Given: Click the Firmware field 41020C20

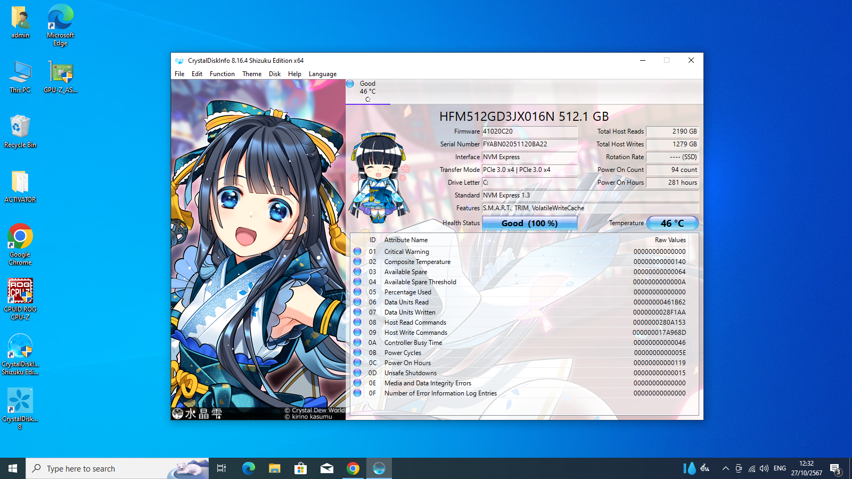Looking at the screenshot, I should click(529, 131).
